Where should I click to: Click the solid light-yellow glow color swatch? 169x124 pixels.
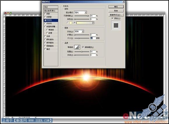pos(71,23)
